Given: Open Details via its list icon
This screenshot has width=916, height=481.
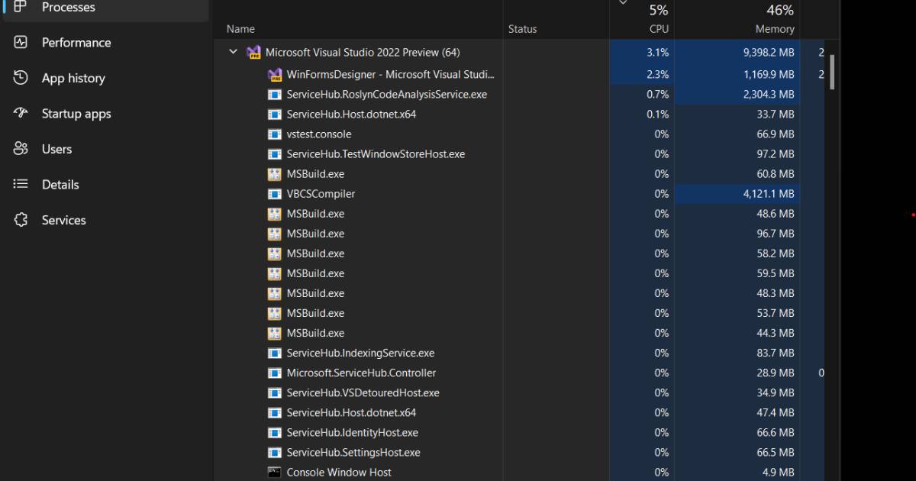Looking at the screenshot, I should tap(21, 184).
